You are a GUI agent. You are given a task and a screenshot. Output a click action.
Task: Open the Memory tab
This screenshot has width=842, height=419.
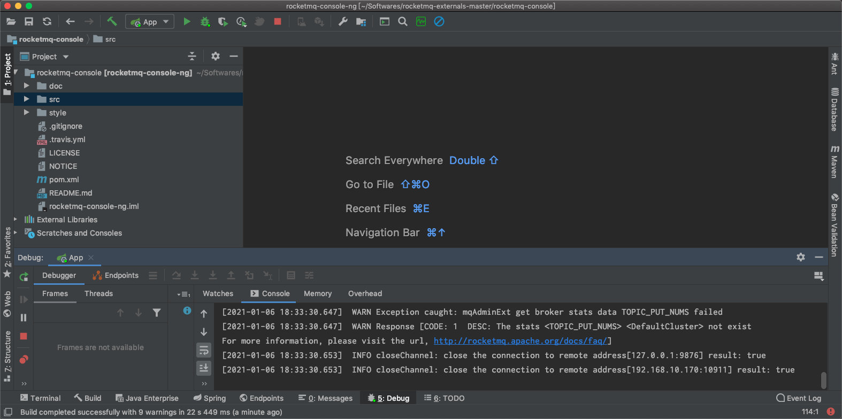(x=318, y=293)
